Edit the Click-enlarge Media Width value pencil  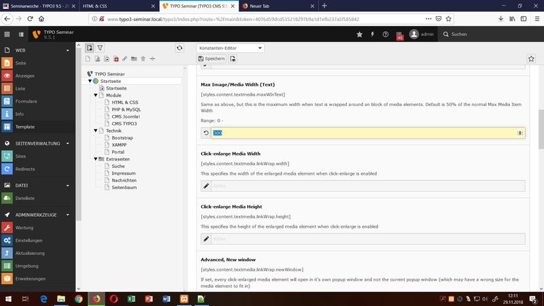click(x=207, y=186)
